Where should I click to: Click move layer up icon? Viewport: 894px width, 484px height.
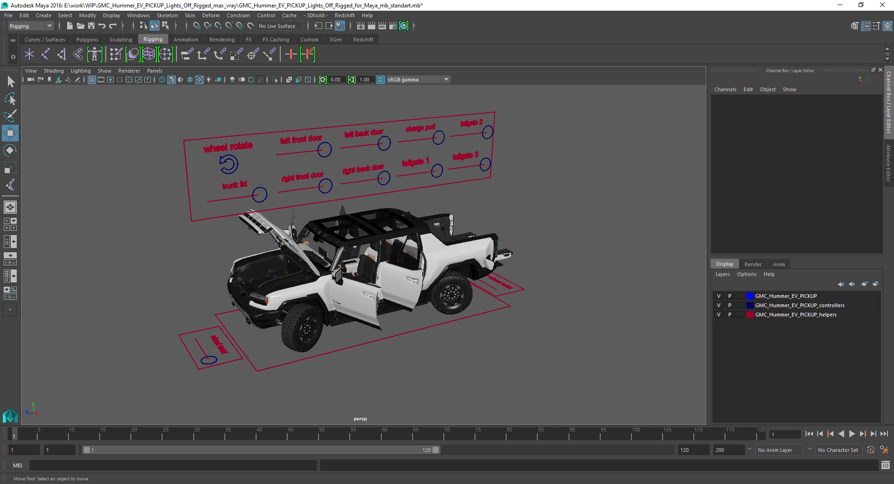[841, 284]
